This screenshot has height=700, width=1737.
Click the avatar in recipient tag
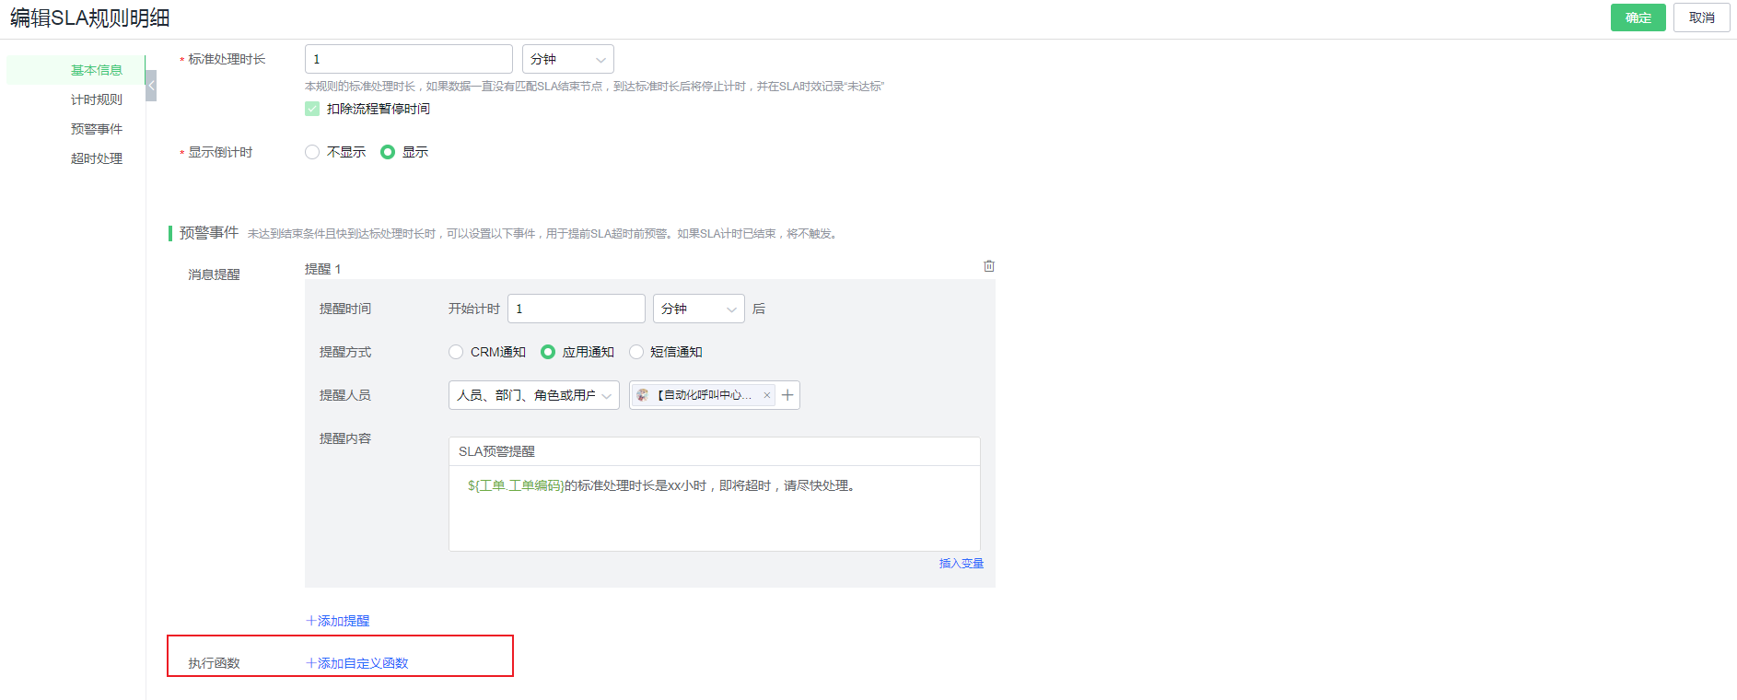(643, 395)
